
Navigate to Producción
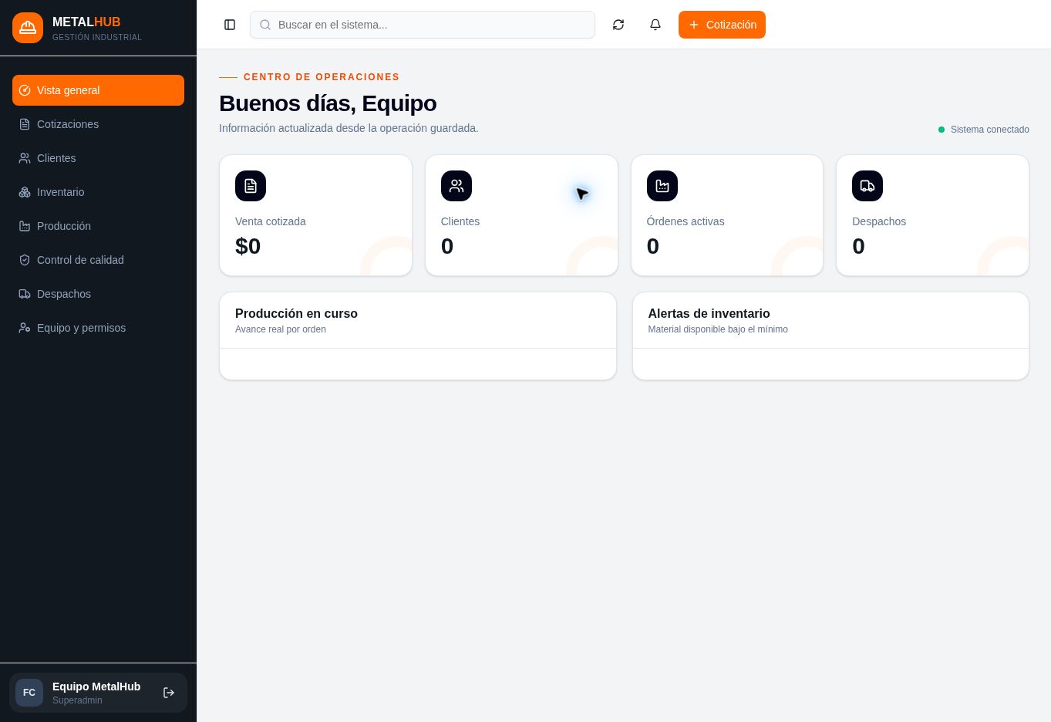(x=98, y=226)
